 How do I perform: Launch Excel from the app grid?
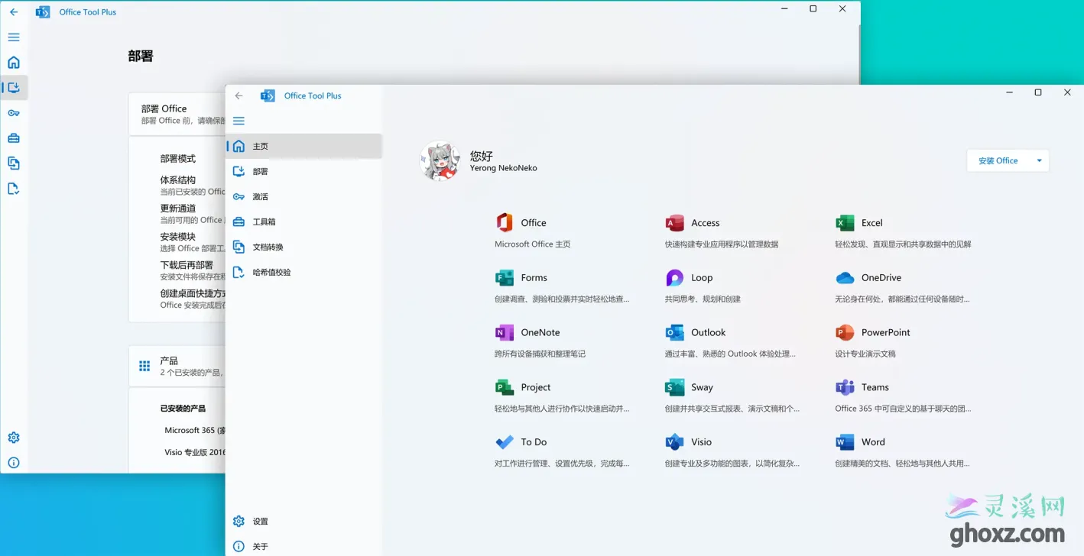(845, 223)
